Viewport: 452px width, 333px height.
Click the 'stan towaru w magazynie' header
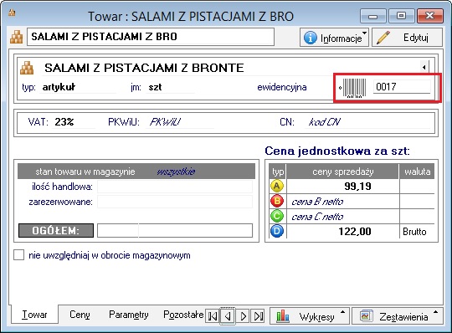click(85, 172)
